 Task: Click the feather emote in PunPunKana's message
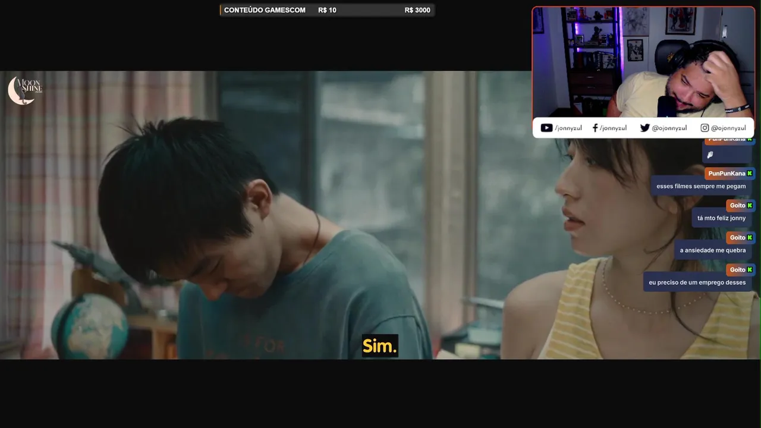click(710, 155)
